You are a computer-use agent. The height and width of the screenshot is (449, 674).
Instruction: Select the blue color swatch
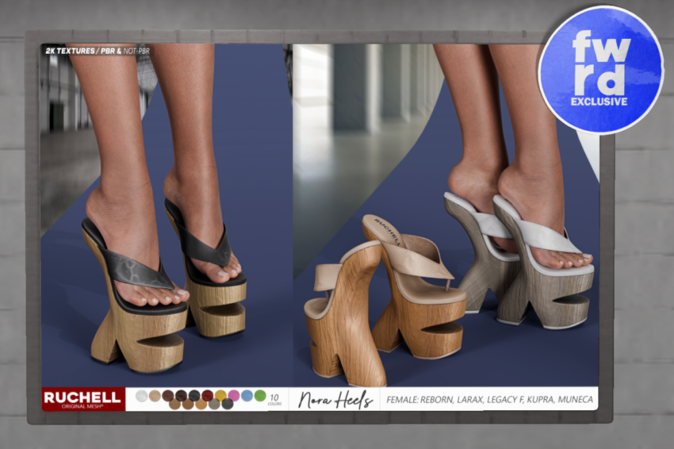(247, 395)
